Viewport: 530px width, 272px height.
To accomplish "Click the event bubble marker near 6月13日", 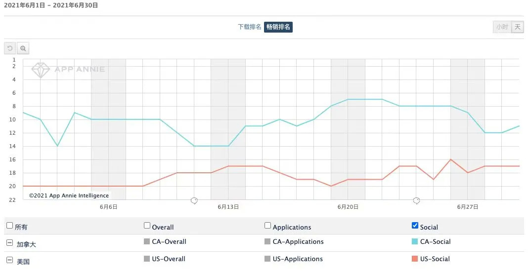I will (x=194, y=200).
